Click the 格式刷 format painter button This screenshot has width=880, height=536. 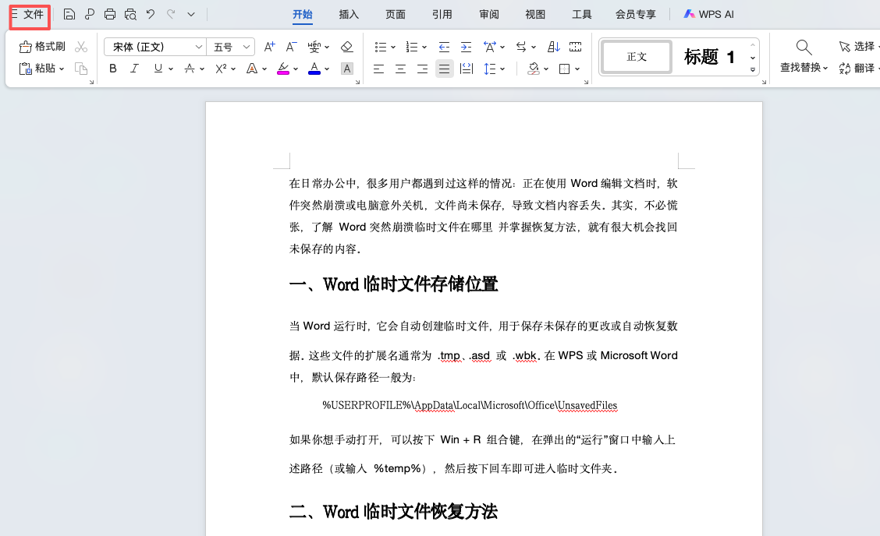[43, 47]
